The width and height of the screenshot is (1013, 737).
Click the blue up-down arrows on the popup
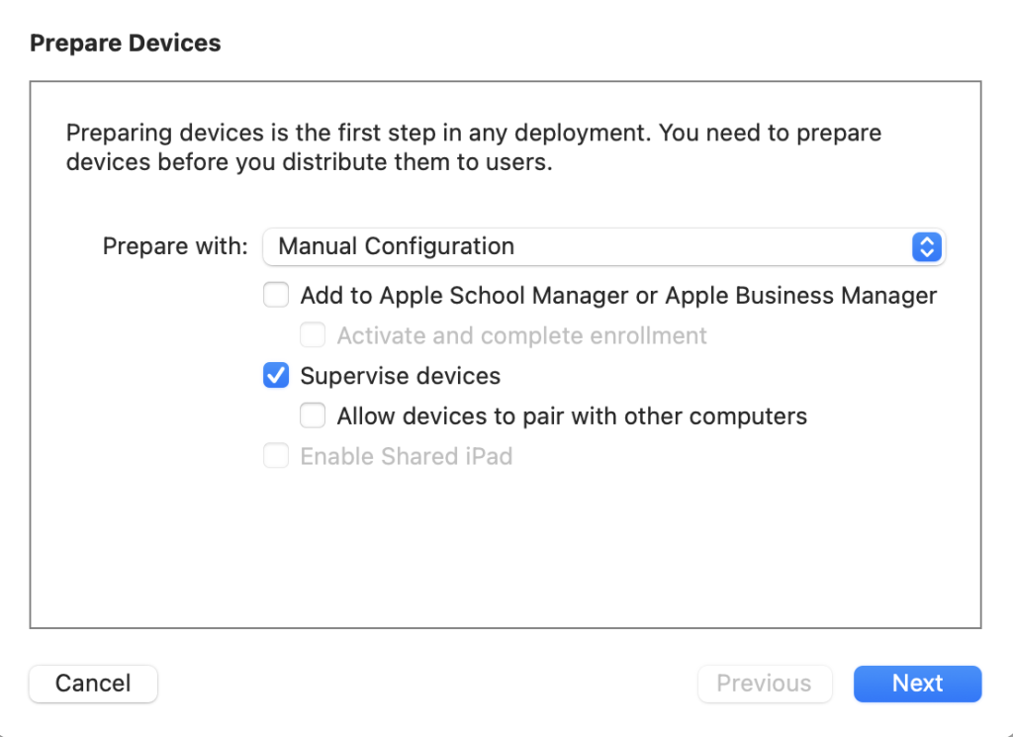pyautogui.click(x=926, y=246)
